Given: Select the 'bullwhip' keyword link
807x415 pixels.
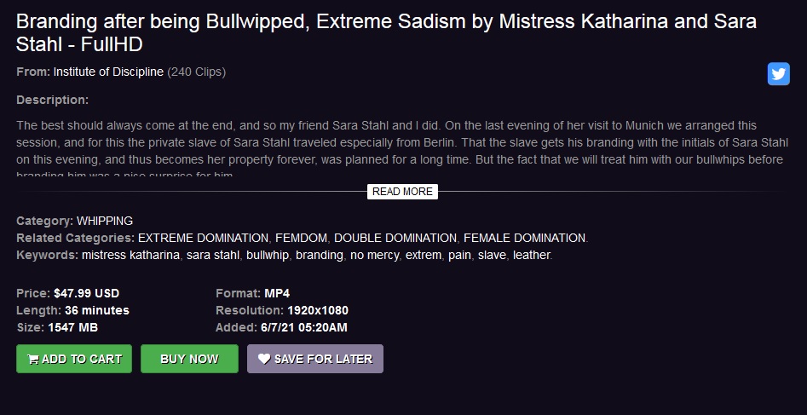Looking at the screenshot, I should point(267,255).
